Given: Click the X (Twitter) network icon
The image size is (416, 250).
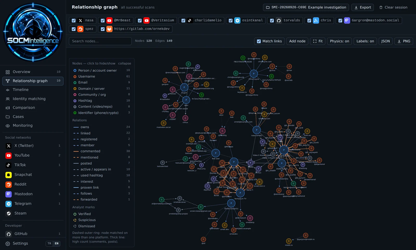Looking at the screenshot, I should tap(9, 146).
